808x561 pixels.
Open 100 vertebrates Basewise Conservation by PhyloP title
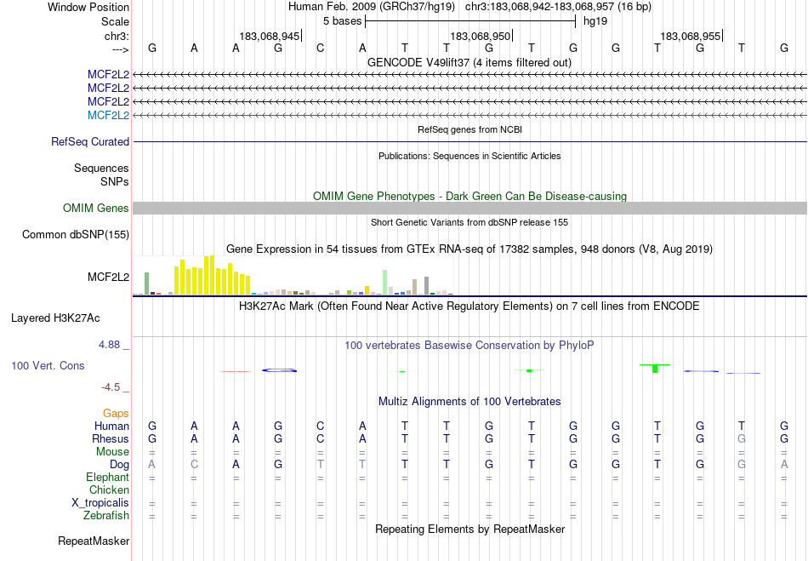point(469,346)
